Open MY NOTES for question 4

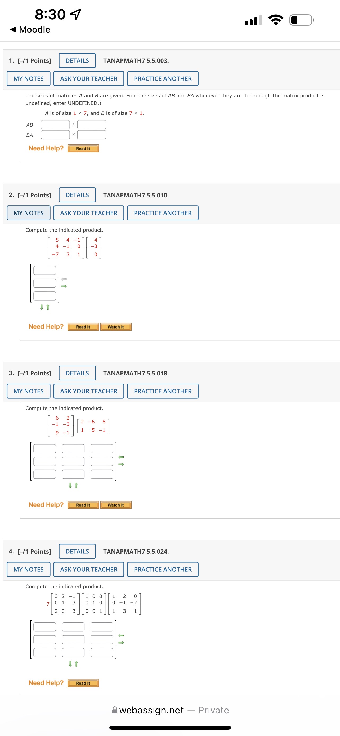(x=29, y=569)
